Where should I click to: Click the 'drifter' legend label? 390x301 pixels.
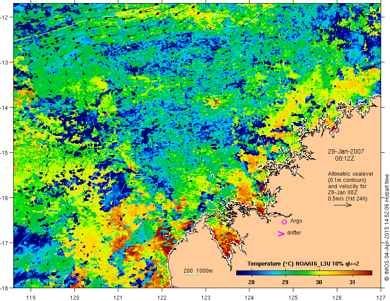coord(294,233)
